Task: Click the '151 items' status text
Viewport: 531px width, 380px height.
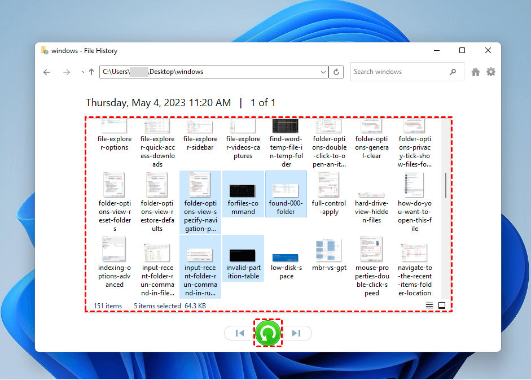Action: (108, 306)
